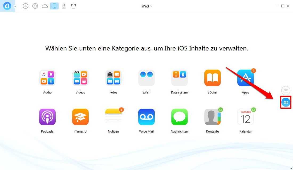Open the Videos category

coord(80,78)
